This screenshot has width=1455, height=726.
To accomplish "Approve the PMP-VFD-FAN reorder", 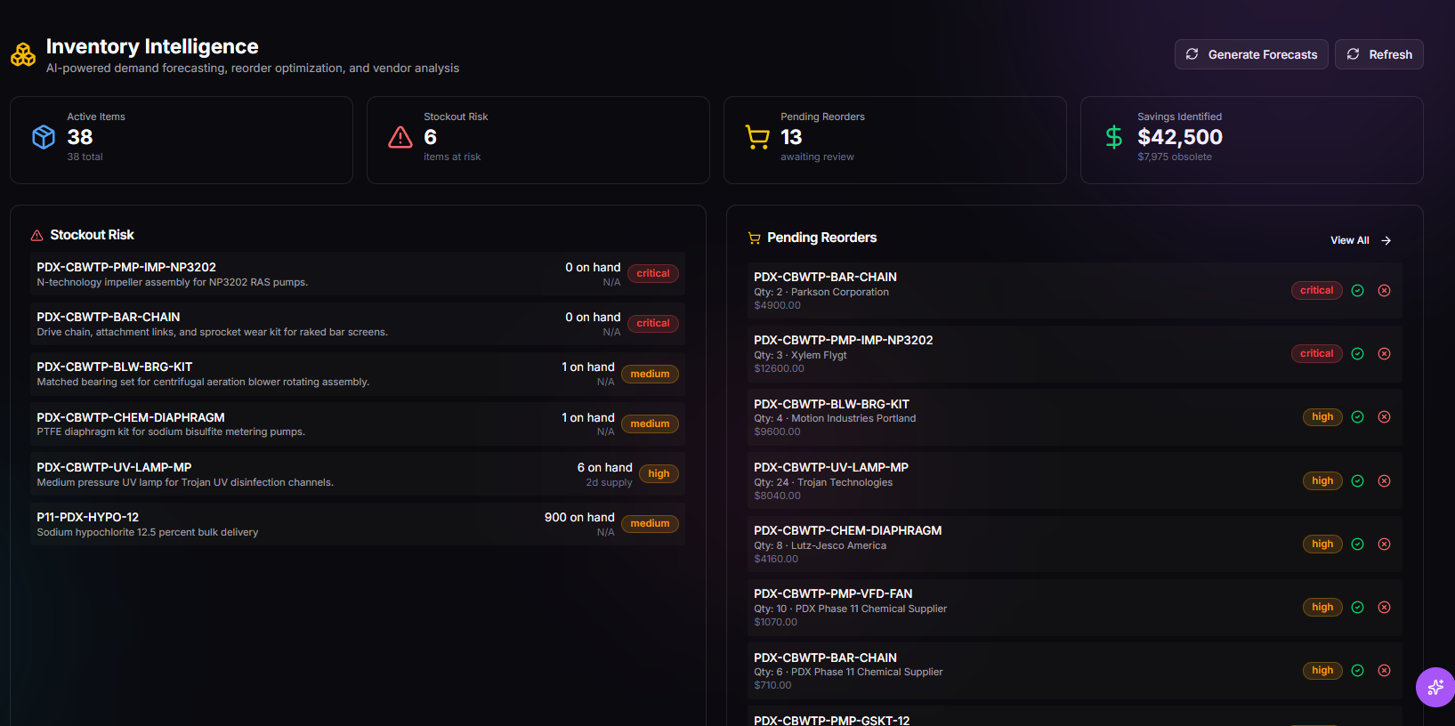I will coord(1358,608).
